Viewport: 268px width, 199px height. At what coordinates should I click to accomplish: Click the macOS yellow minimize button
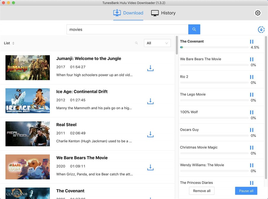tap(8, 3)
